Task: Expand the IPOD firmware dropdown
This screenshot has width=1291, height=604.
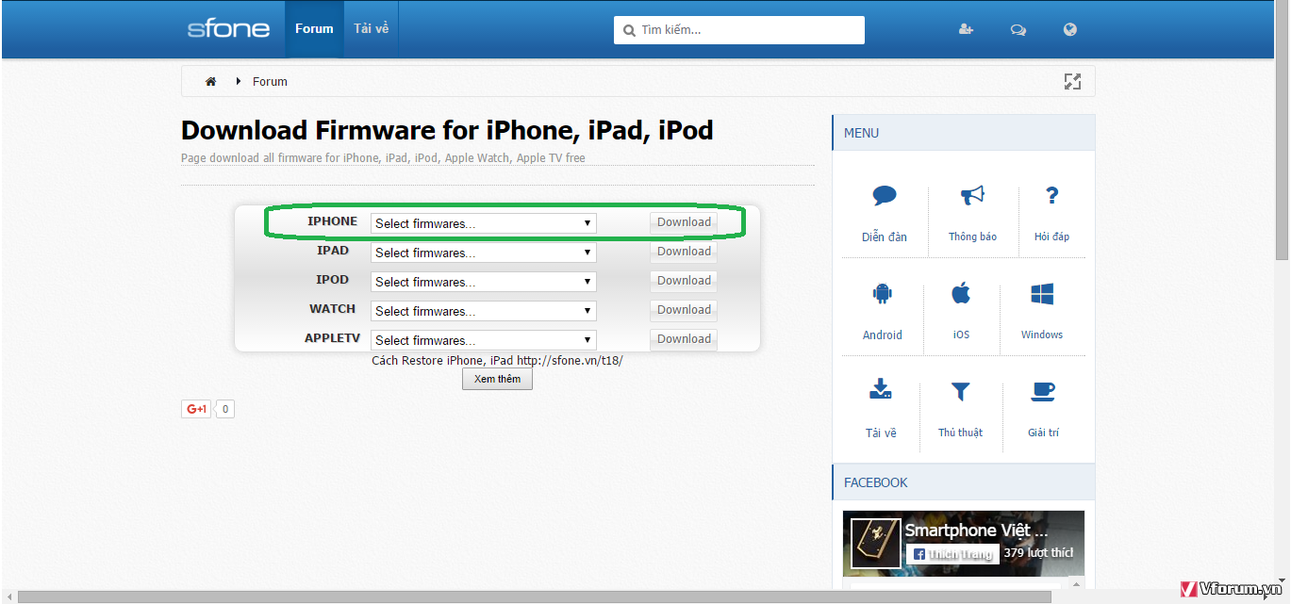Action: point(484,282)
